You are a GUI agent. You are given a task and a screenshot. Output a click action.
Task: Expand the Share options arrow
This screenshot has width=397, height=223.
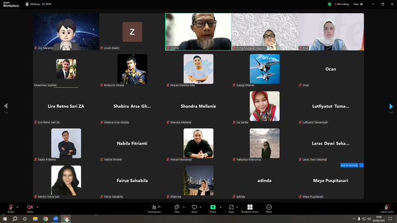tap(221, 207)
